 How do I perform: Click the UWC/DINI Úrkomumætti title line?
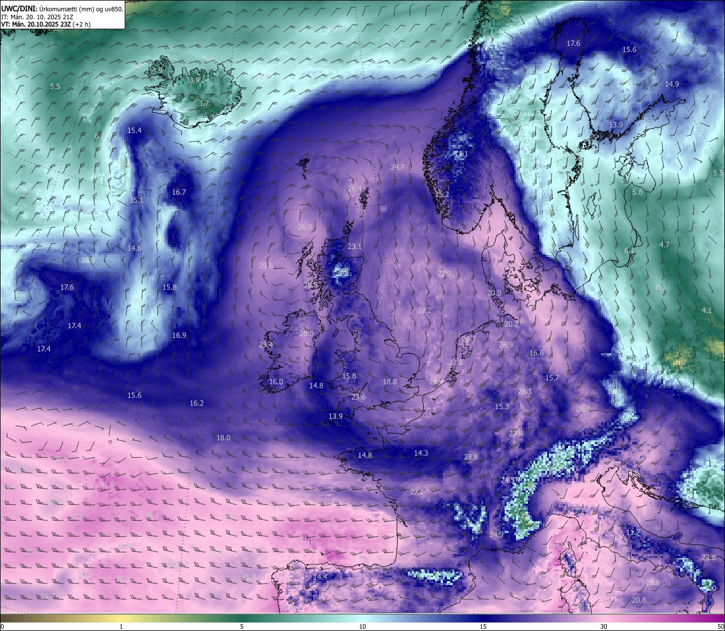tap(62, 8)
